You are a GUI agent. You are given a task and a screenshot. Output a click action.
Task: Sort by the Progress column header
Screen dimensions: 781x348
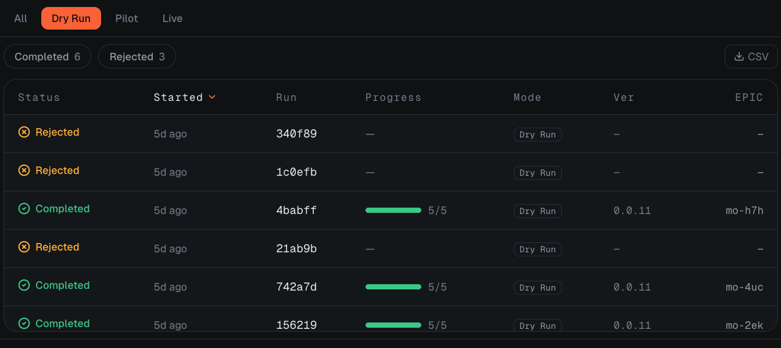[x=393, y=97]
